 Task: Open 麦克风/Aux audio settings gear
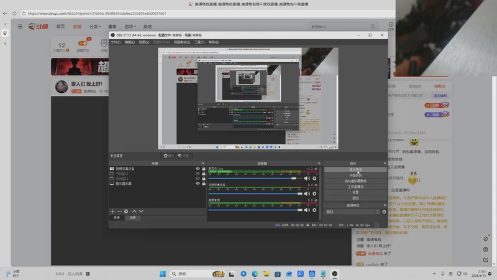pyautogui.click(x=314, y=179)
